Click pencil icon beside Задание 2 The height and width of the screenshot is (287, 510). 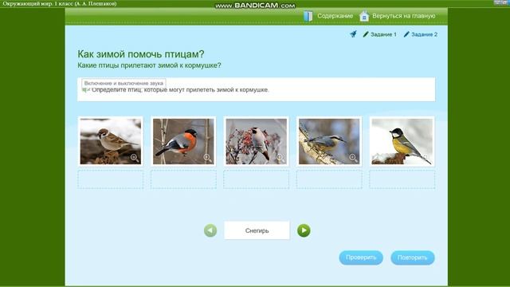[406, 34]
